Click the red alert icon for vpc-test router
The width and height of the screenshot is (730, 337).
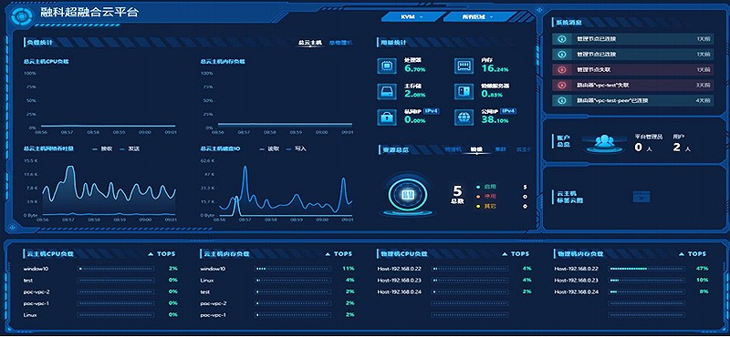(561, 85)
